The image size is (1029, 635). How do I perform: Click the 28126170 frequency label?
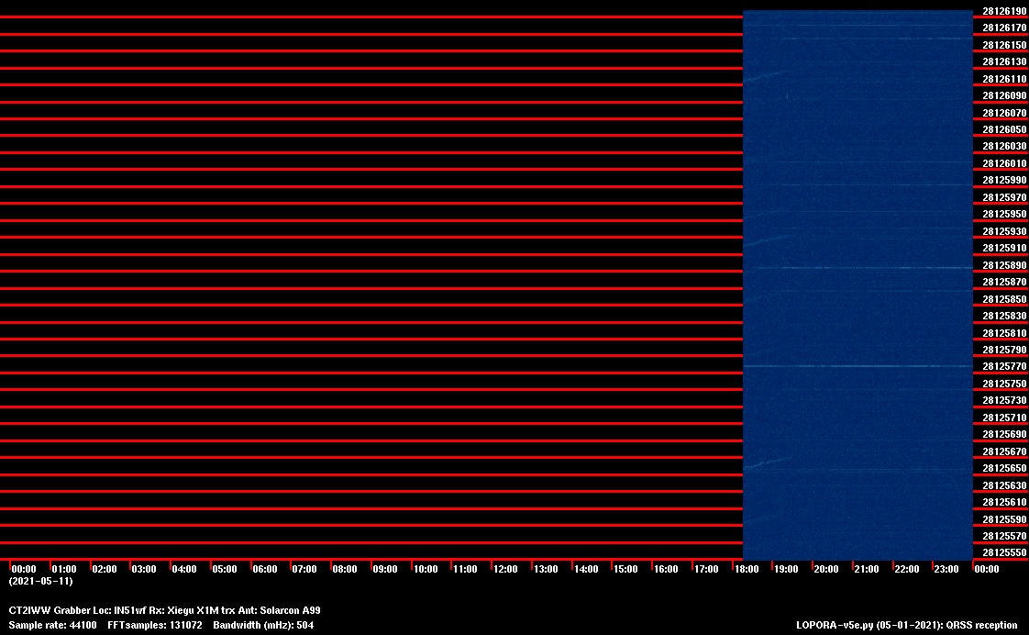pos(1004,28)
